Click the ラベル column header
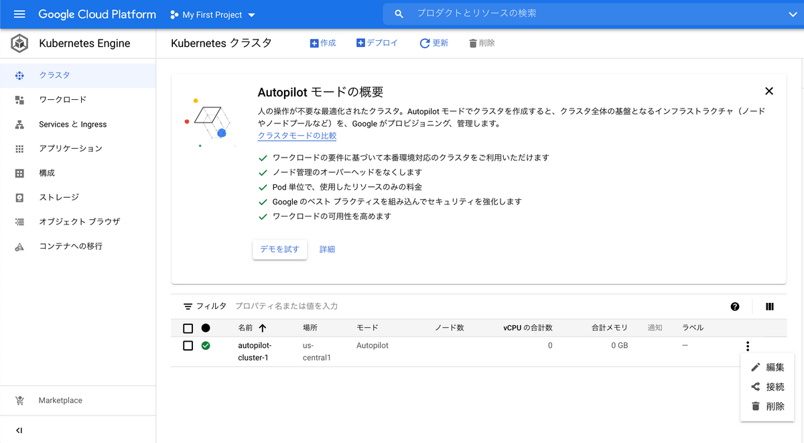Screen dimensions: 804x443 (x=693, y=328)
